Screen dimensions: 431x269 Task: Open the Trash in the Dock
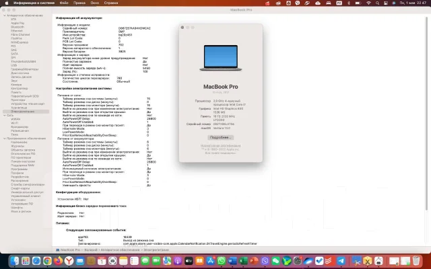[x=416, y=260]
